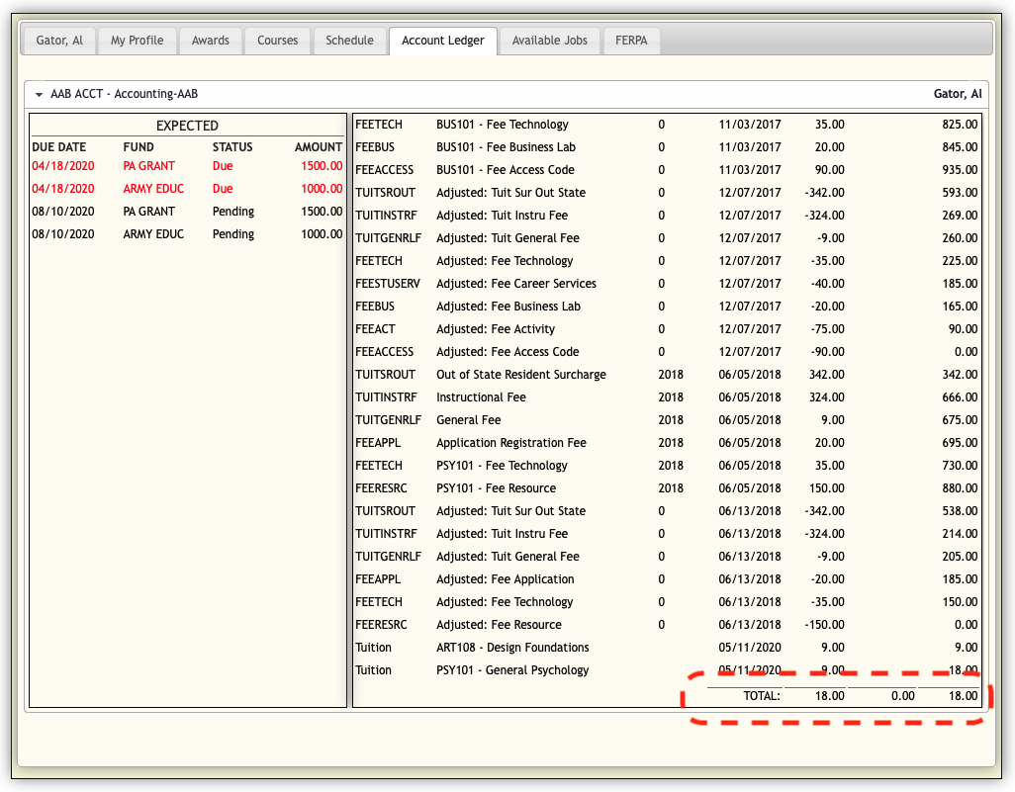This screenshot has width=1015, height=792.
Task: Switch to the My Profile tab
Action: (x=137, y=41)
